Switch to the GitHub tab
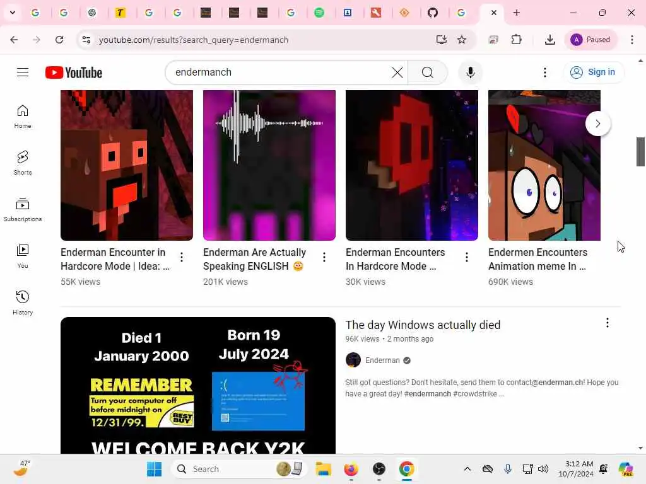The height and width of the screenshot is (484, 646). point(433,13)
